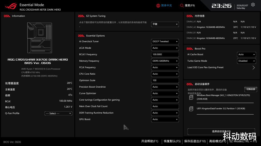
Task: Click the 搜索(F9) search option
Action: [x=190, y=6]
